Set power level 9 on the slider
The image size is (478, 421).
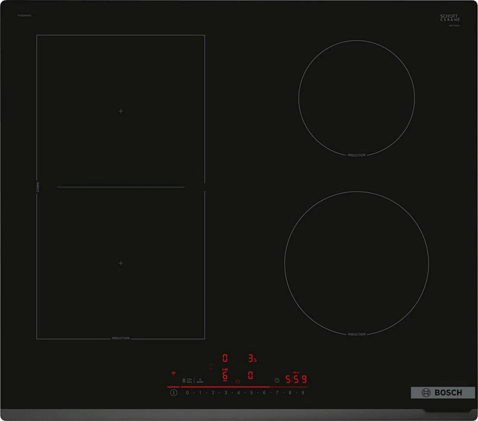click(303, 393)
